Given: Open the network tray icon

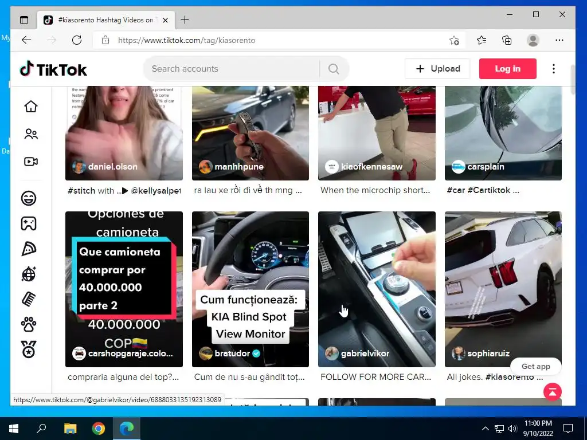Looking at the screenshot, I should tap(499, 429).
